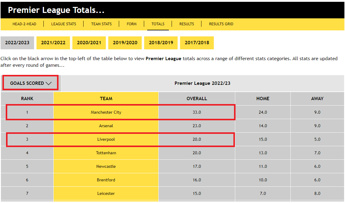Viewport: 345px width, 203px height.
Task: Open the RESULTS tab
Action: tap(186, 24)
